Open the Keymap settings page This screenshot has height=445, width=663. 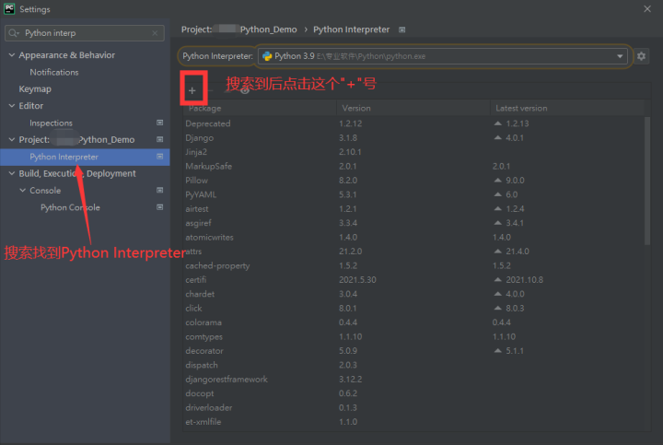35,89
